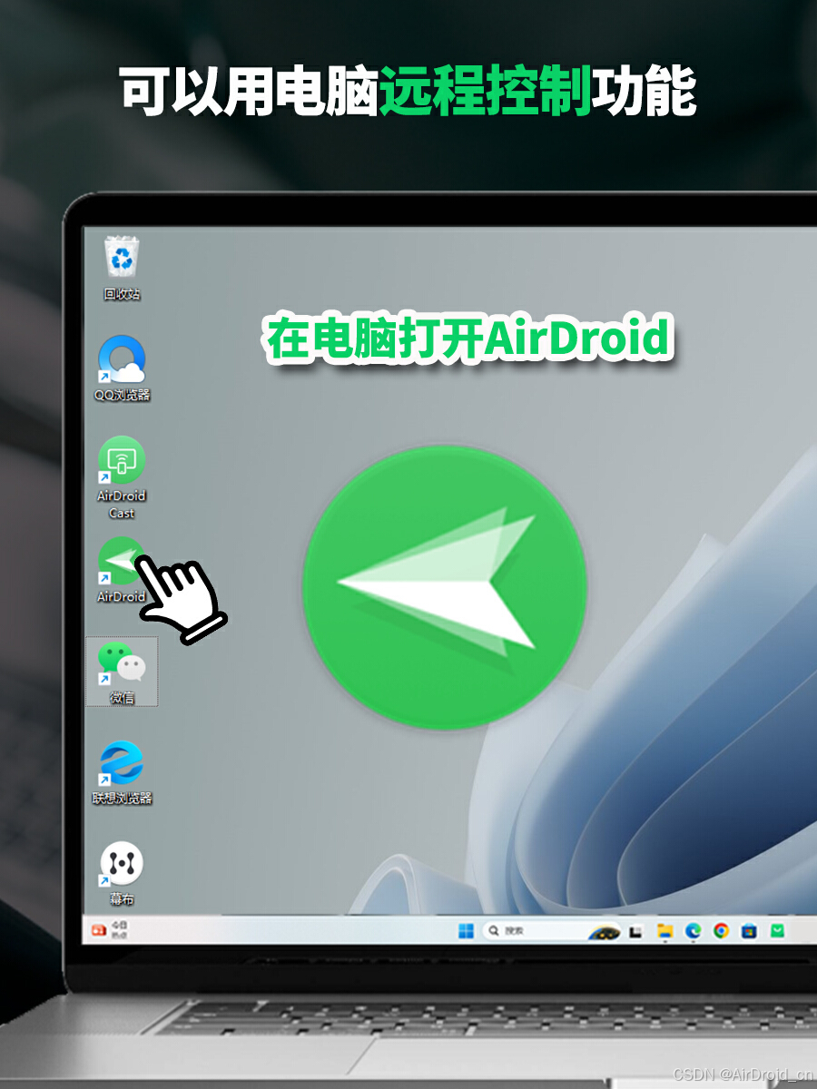
Task: Open the 微信 desktop shortcut
Action: click(x=122, y=671)
